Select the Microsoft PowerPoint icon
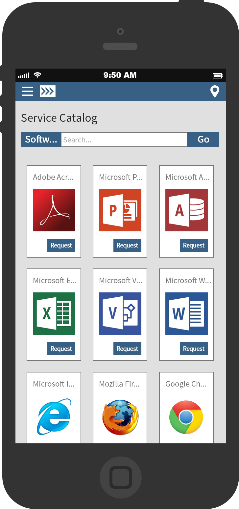The width and height of the screenshot is (239, 509). pyautogui.click(x=120, y=210)
